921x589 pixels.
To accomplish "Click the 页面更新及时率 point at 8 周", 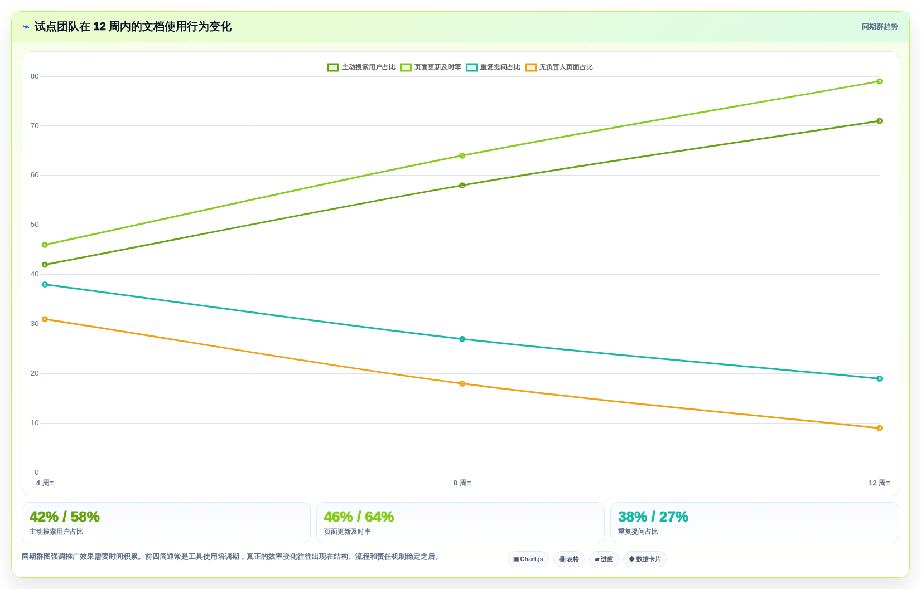I will pyautogui.click(x=462, y=155).
